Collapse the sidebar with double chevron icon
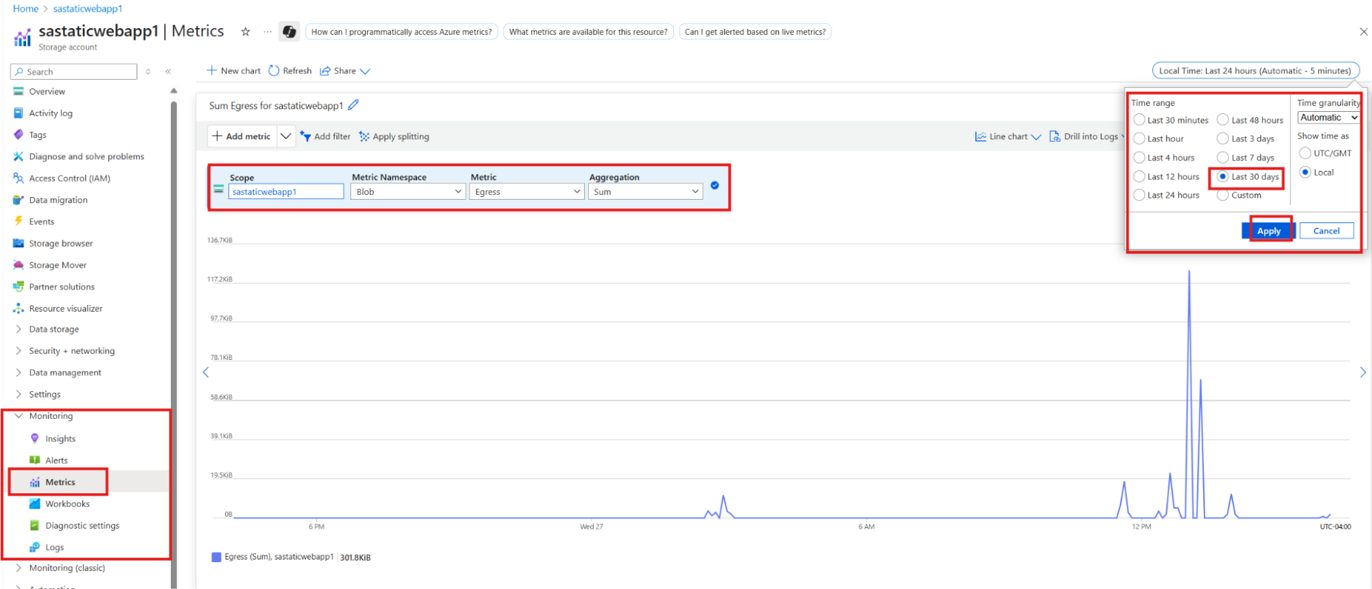Screen dimensions: 1372x589 [x=168, y=71]
